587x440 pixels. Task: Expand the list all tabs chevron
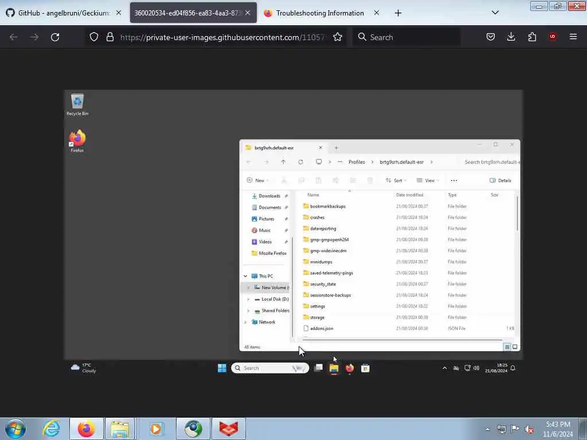click(x=495, y=13)
